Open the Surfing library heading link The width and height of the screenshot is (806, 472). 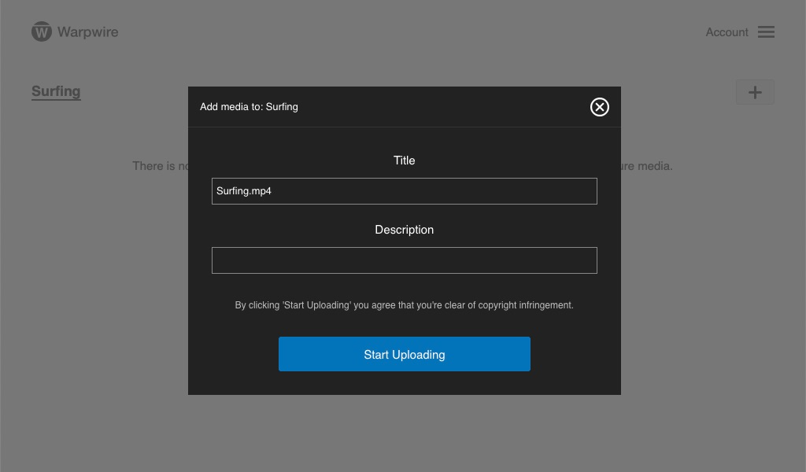[56, 91]
